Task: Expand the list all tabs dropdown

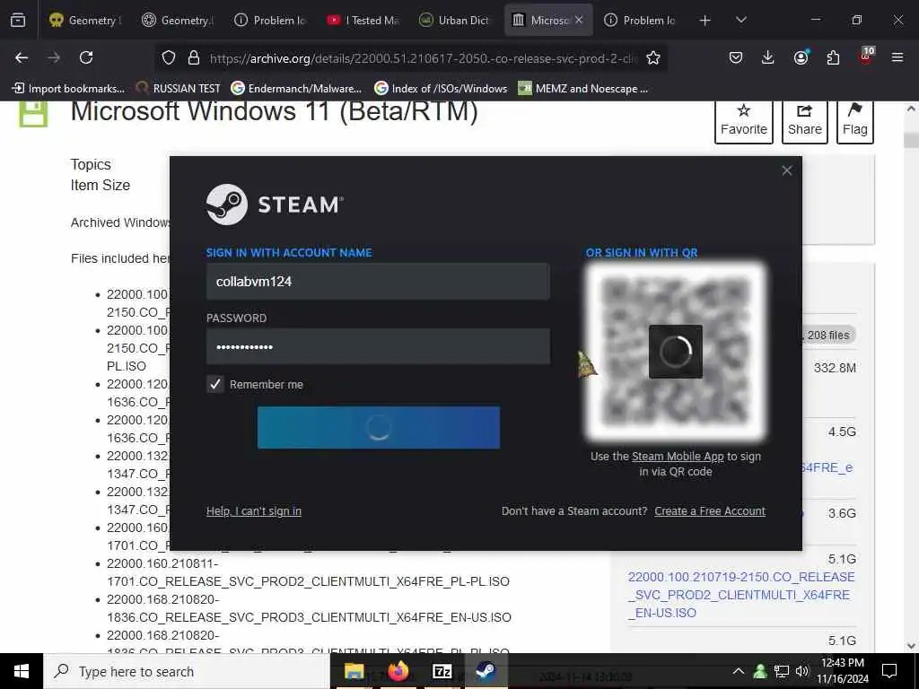Action: [x=740, y=20]
